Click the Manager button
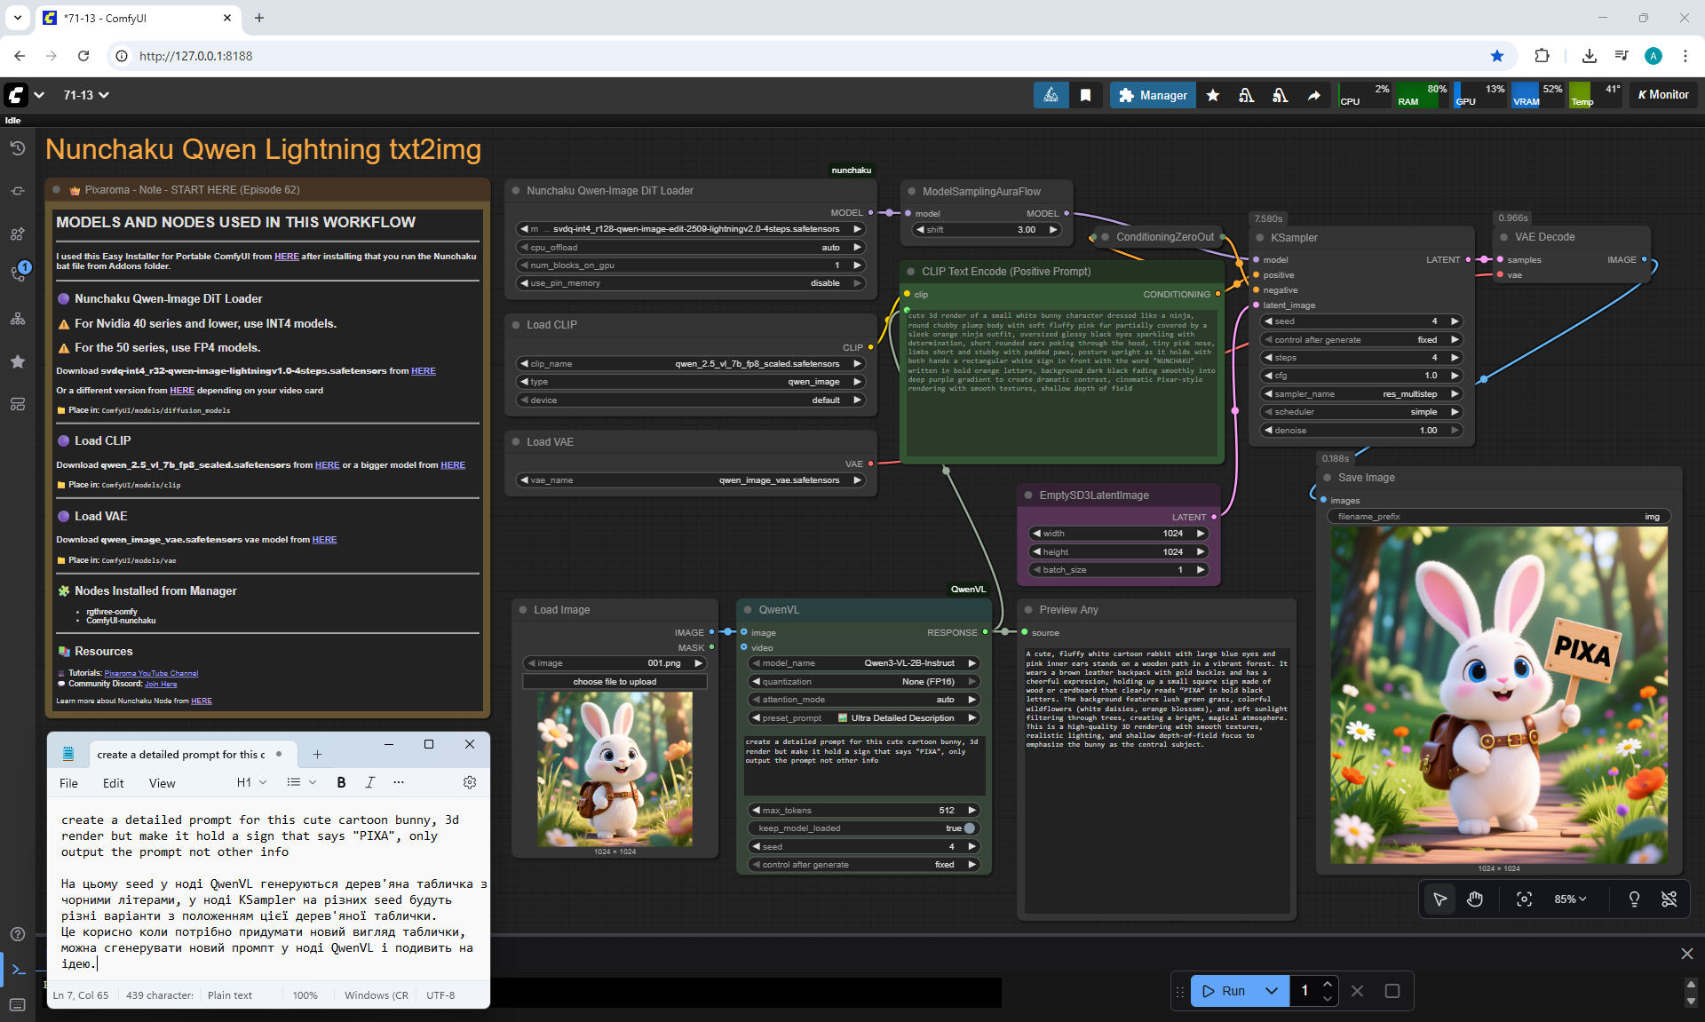The height and width of the screenshot is (1022, 1705). point(1153,95)
